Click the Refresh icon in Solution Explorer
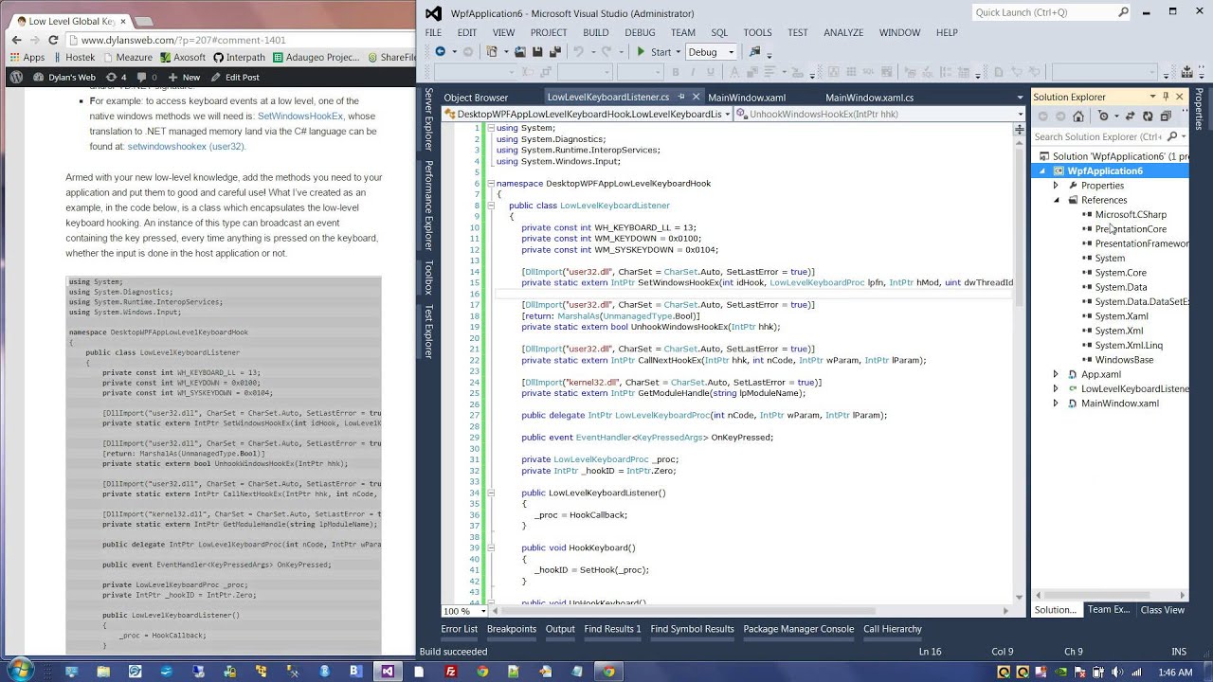Viewport: 1213px width, 682px height. tap(1148, 117)
